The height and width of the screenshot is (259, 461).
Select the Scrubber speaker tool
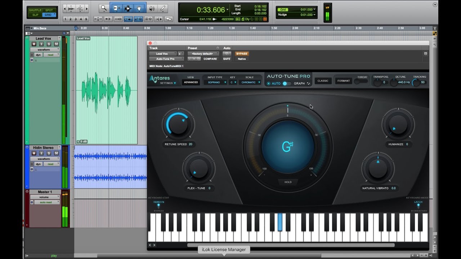coord(152,8)
